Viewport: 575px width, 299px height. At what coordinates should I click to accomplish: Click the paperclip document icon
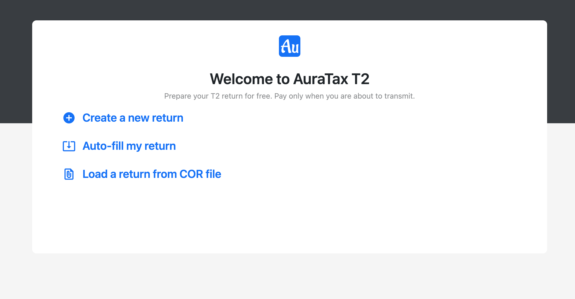pyautogui.click(x=69, y=174)
